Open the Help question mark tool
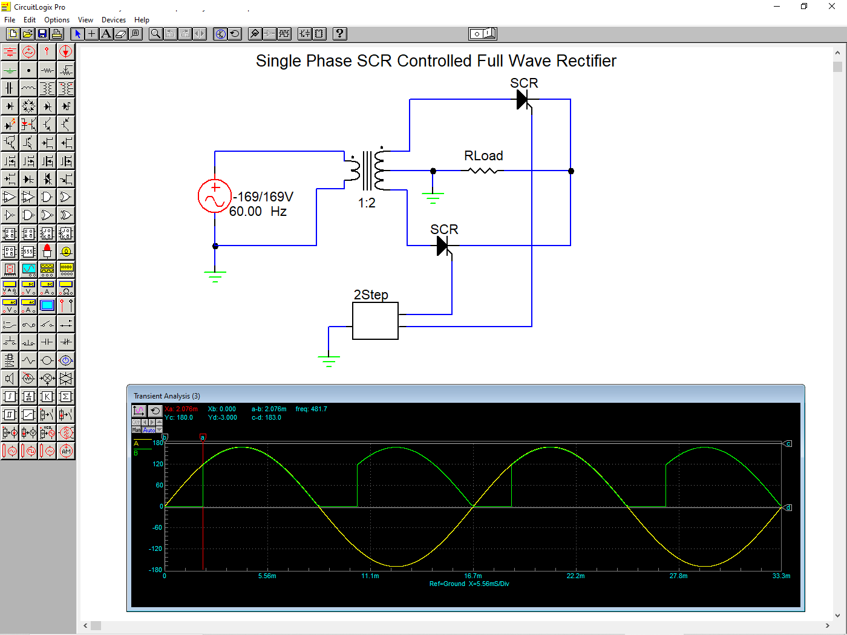Screen dimensions: 847x635 (x=340, y=34)
